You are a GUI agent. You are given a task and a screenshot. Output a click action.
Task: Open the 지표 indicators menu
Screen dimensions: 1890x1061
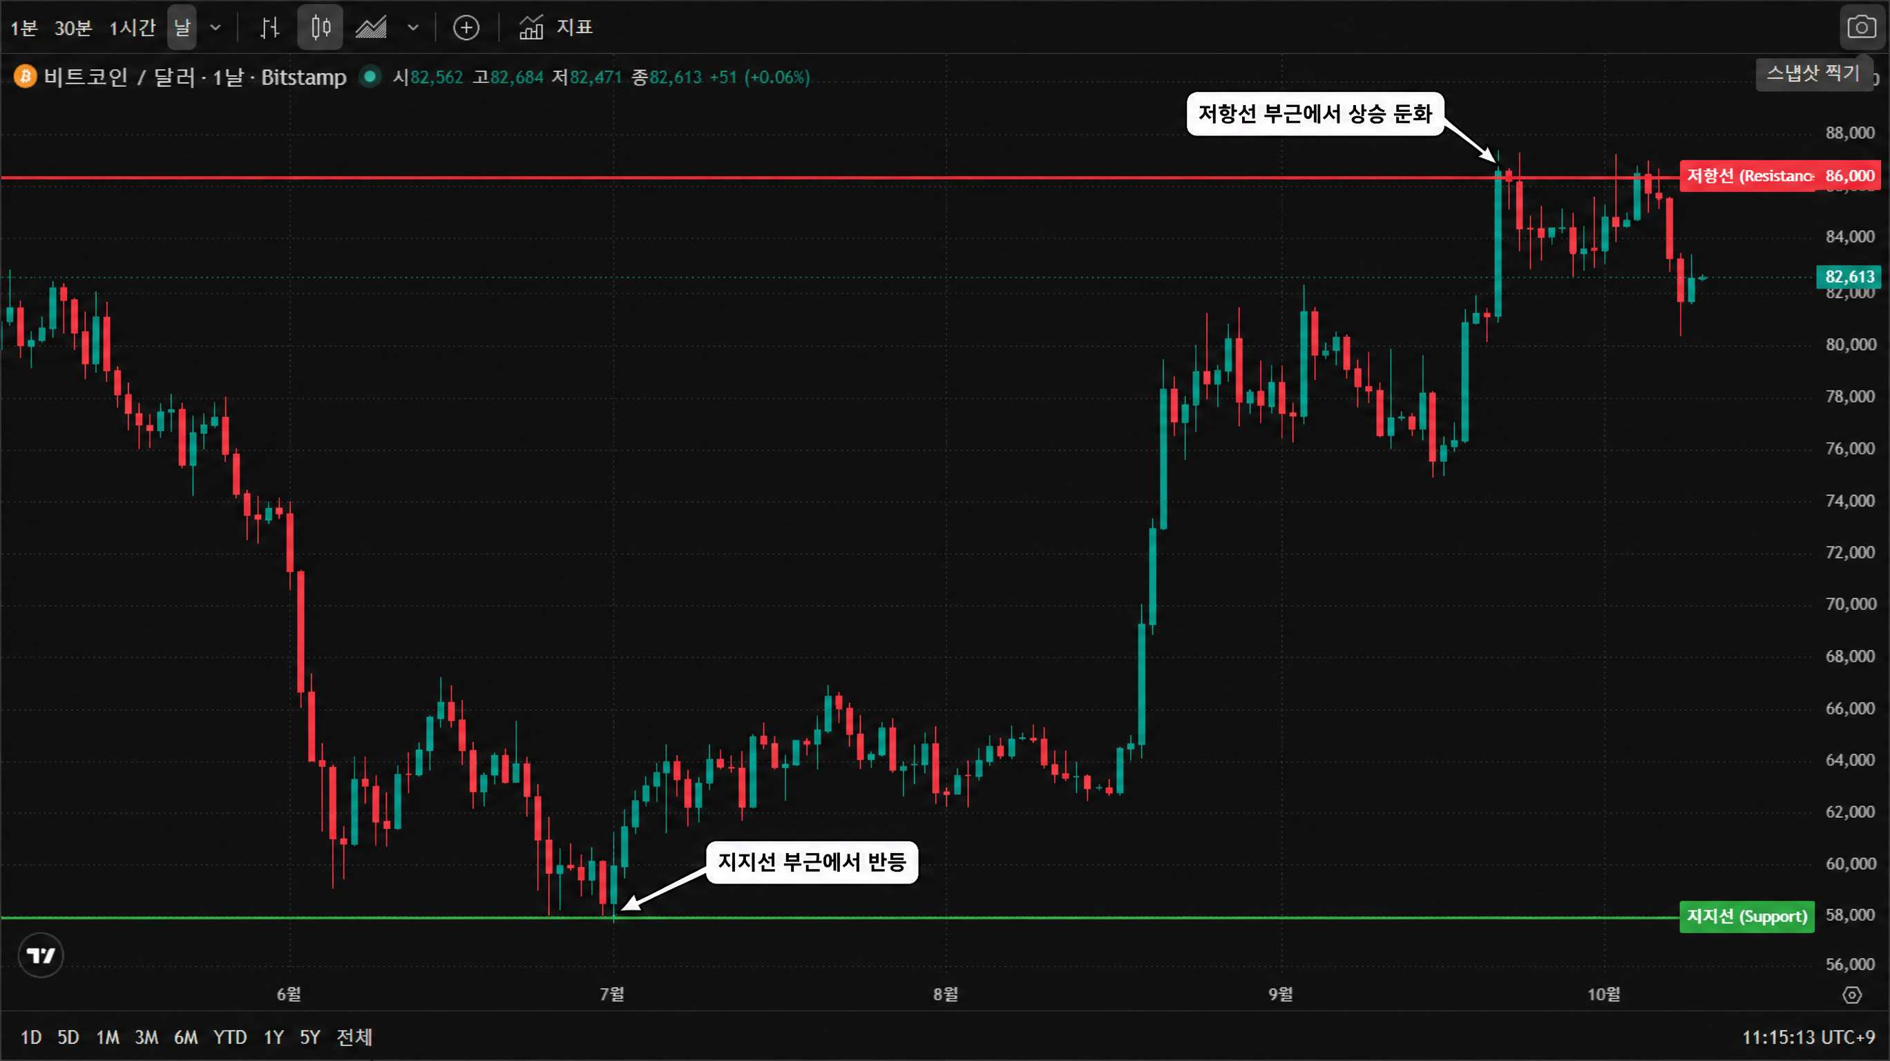click(555, 28)
